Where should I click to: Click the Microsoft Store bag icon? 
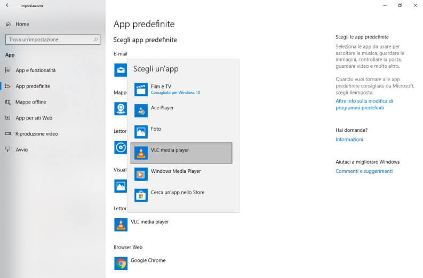click(x=141, y=195)
